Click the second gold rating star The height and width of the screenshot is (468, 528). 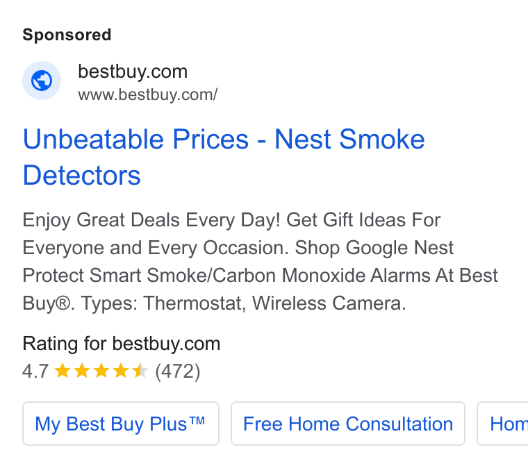coord(82,371)
